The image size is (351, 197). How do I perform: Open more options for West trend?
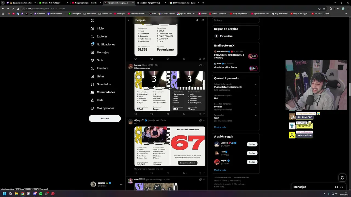coord(256,115)
